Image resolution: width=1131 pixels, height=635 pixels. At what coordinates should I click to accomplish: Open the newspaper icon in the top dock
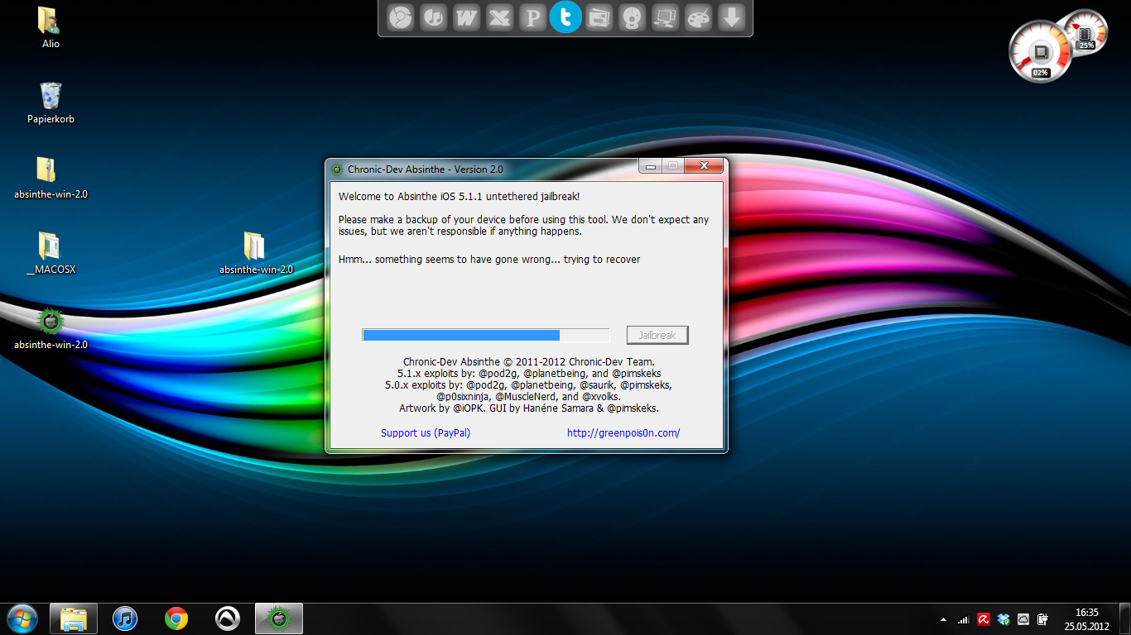click(x=599, y=17)
